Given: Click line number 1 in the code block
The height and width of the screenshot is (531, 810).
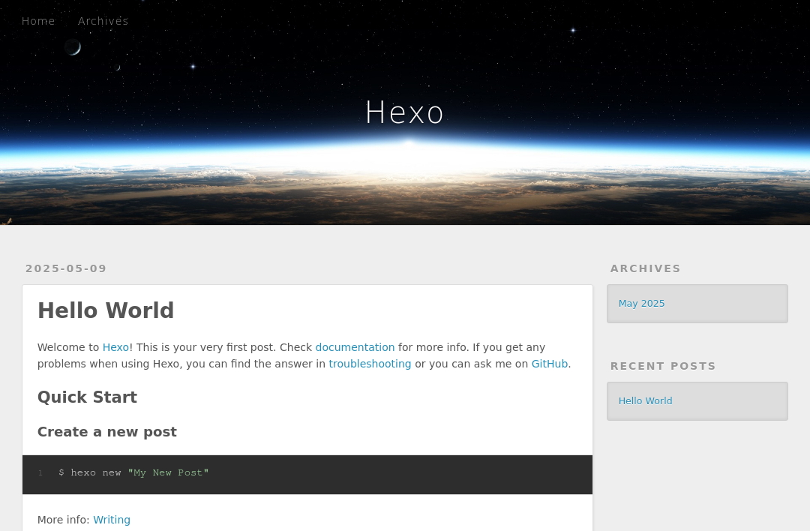Looking at the screenshot, I should click(x=40, y=473).
